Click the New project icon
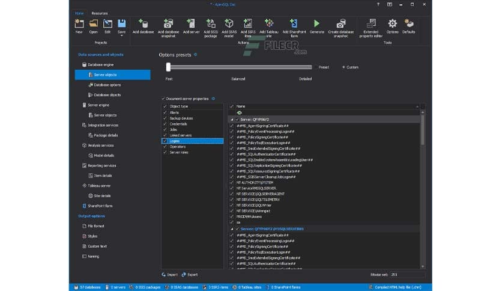The image size is (502, 291). [79, 24]
